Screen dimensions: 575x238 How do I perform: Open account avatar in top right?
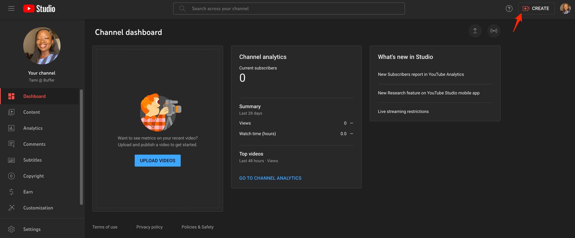pyautogui.click(x=565, y=9)
